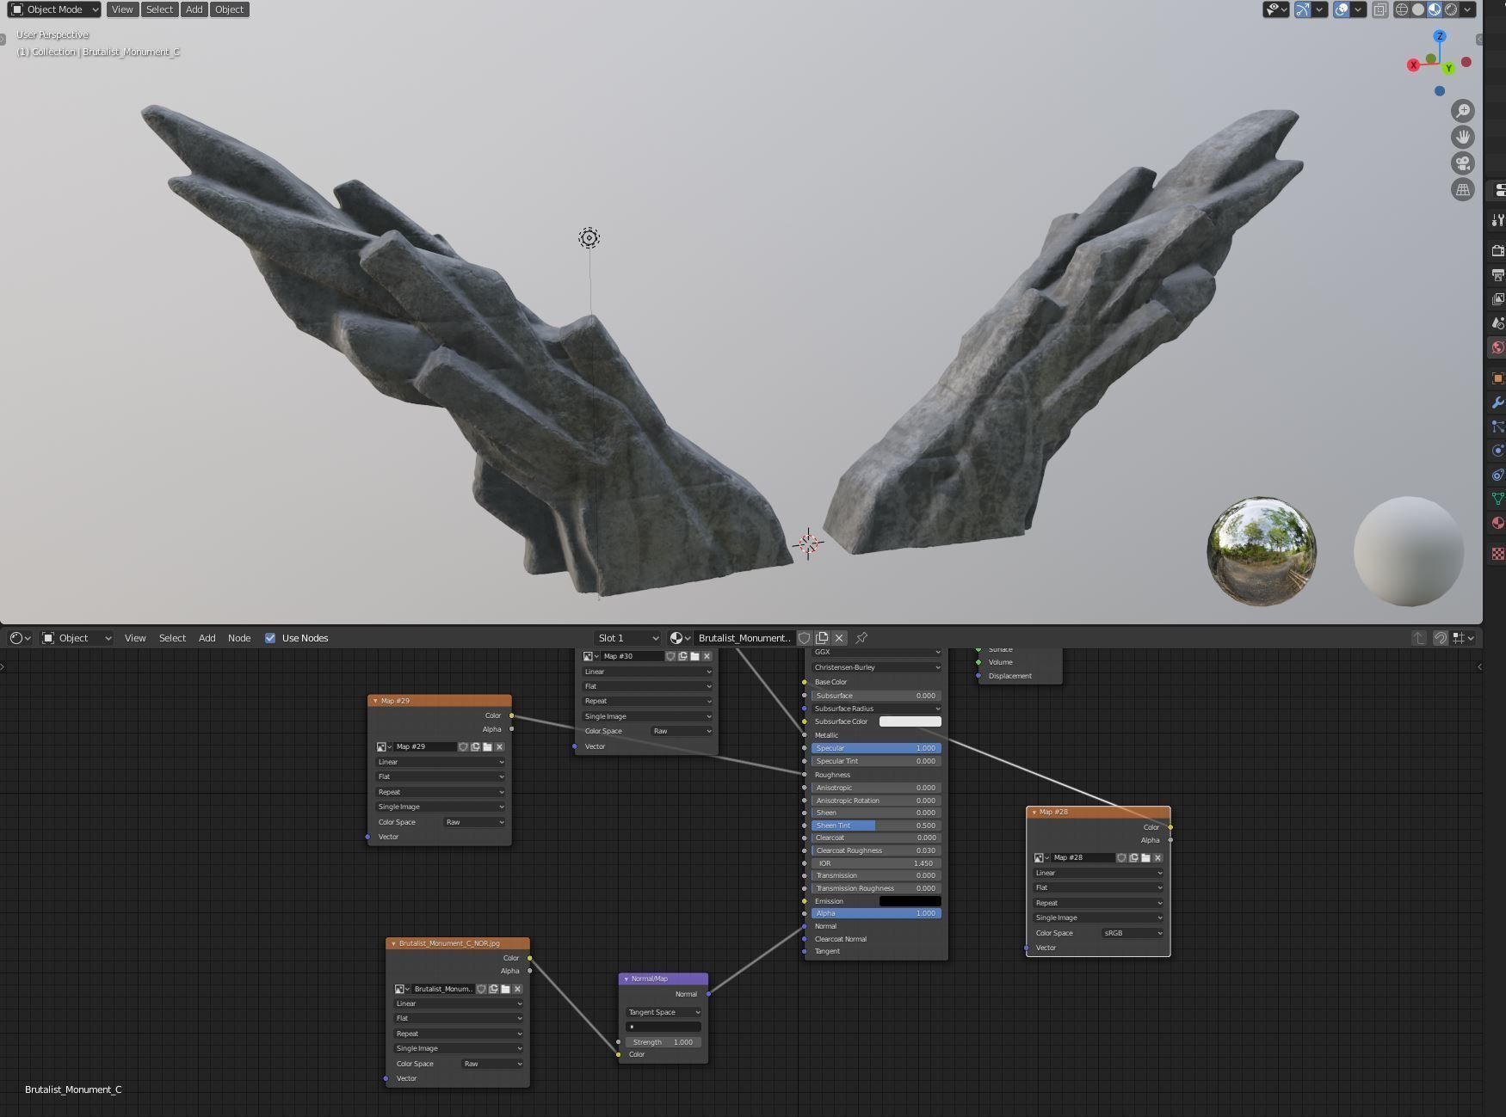Viewport: 1506px width, 1117px height.
Task: Open the overlays options dropdown arrow
Action: click(1358, 9)
